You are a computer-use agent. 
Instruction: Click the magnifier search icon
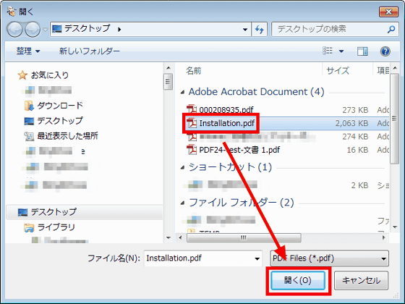(x=391, y=29)
